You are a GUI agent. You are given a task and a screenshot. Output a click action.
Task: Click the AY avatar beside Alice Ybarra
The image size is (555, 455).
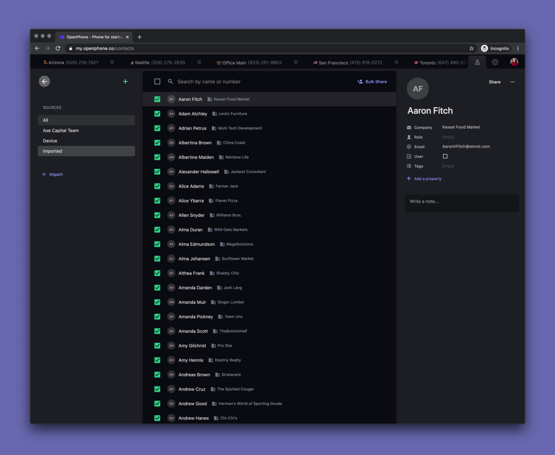coord(171,201)
